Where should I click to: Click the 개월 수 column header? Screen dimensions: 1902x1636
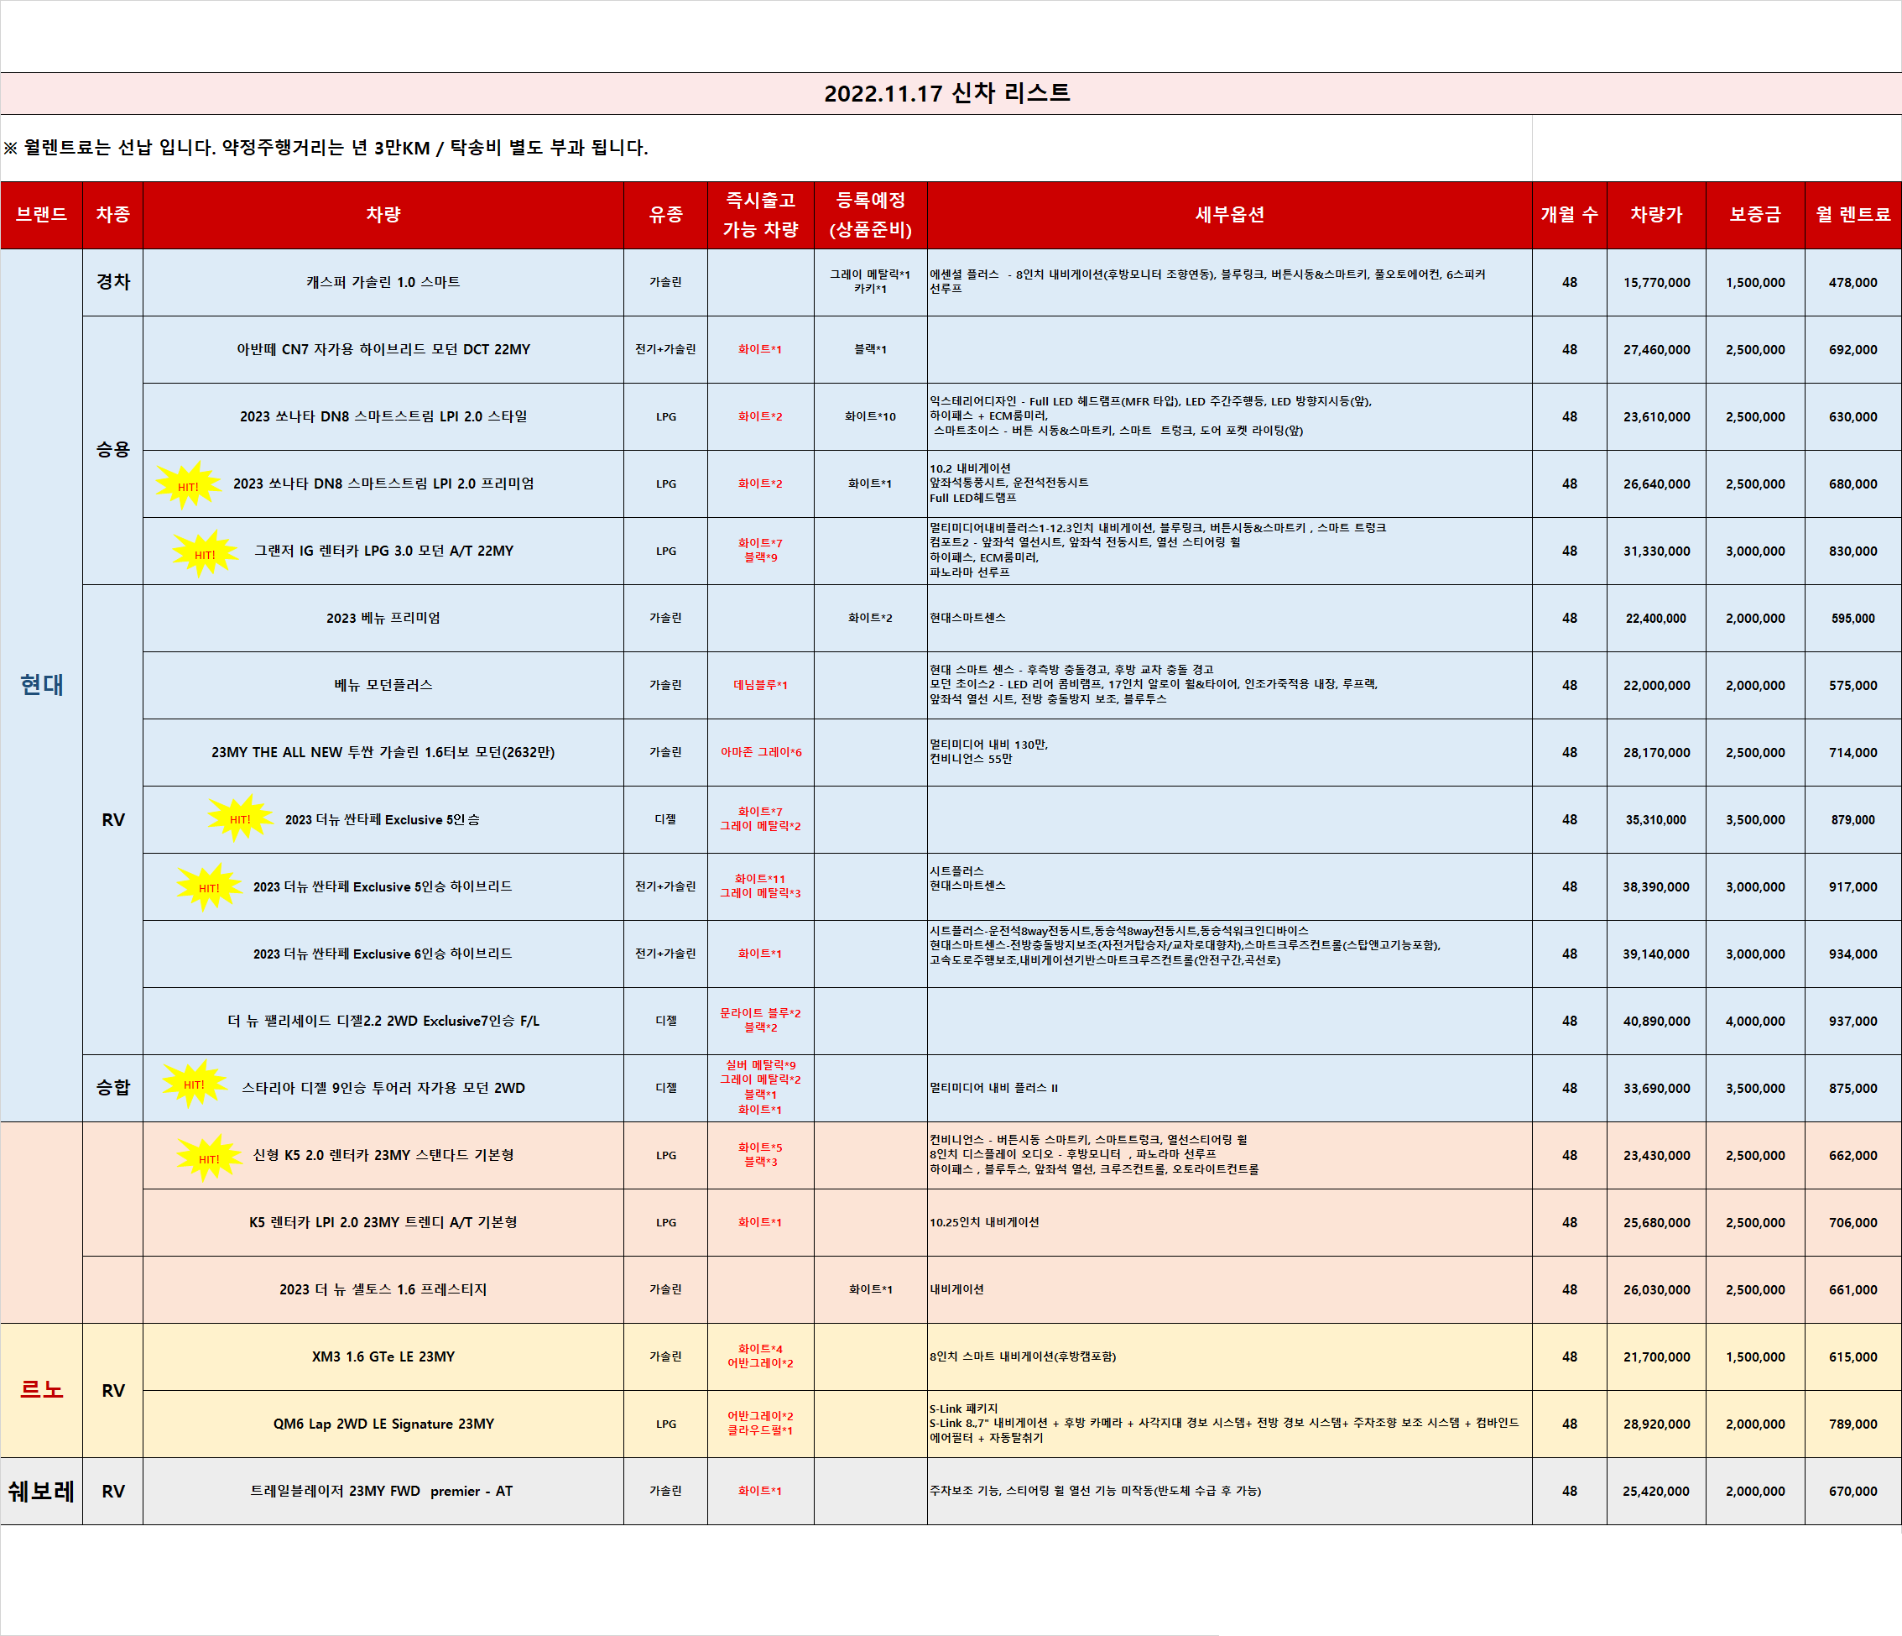(1570, 215)
